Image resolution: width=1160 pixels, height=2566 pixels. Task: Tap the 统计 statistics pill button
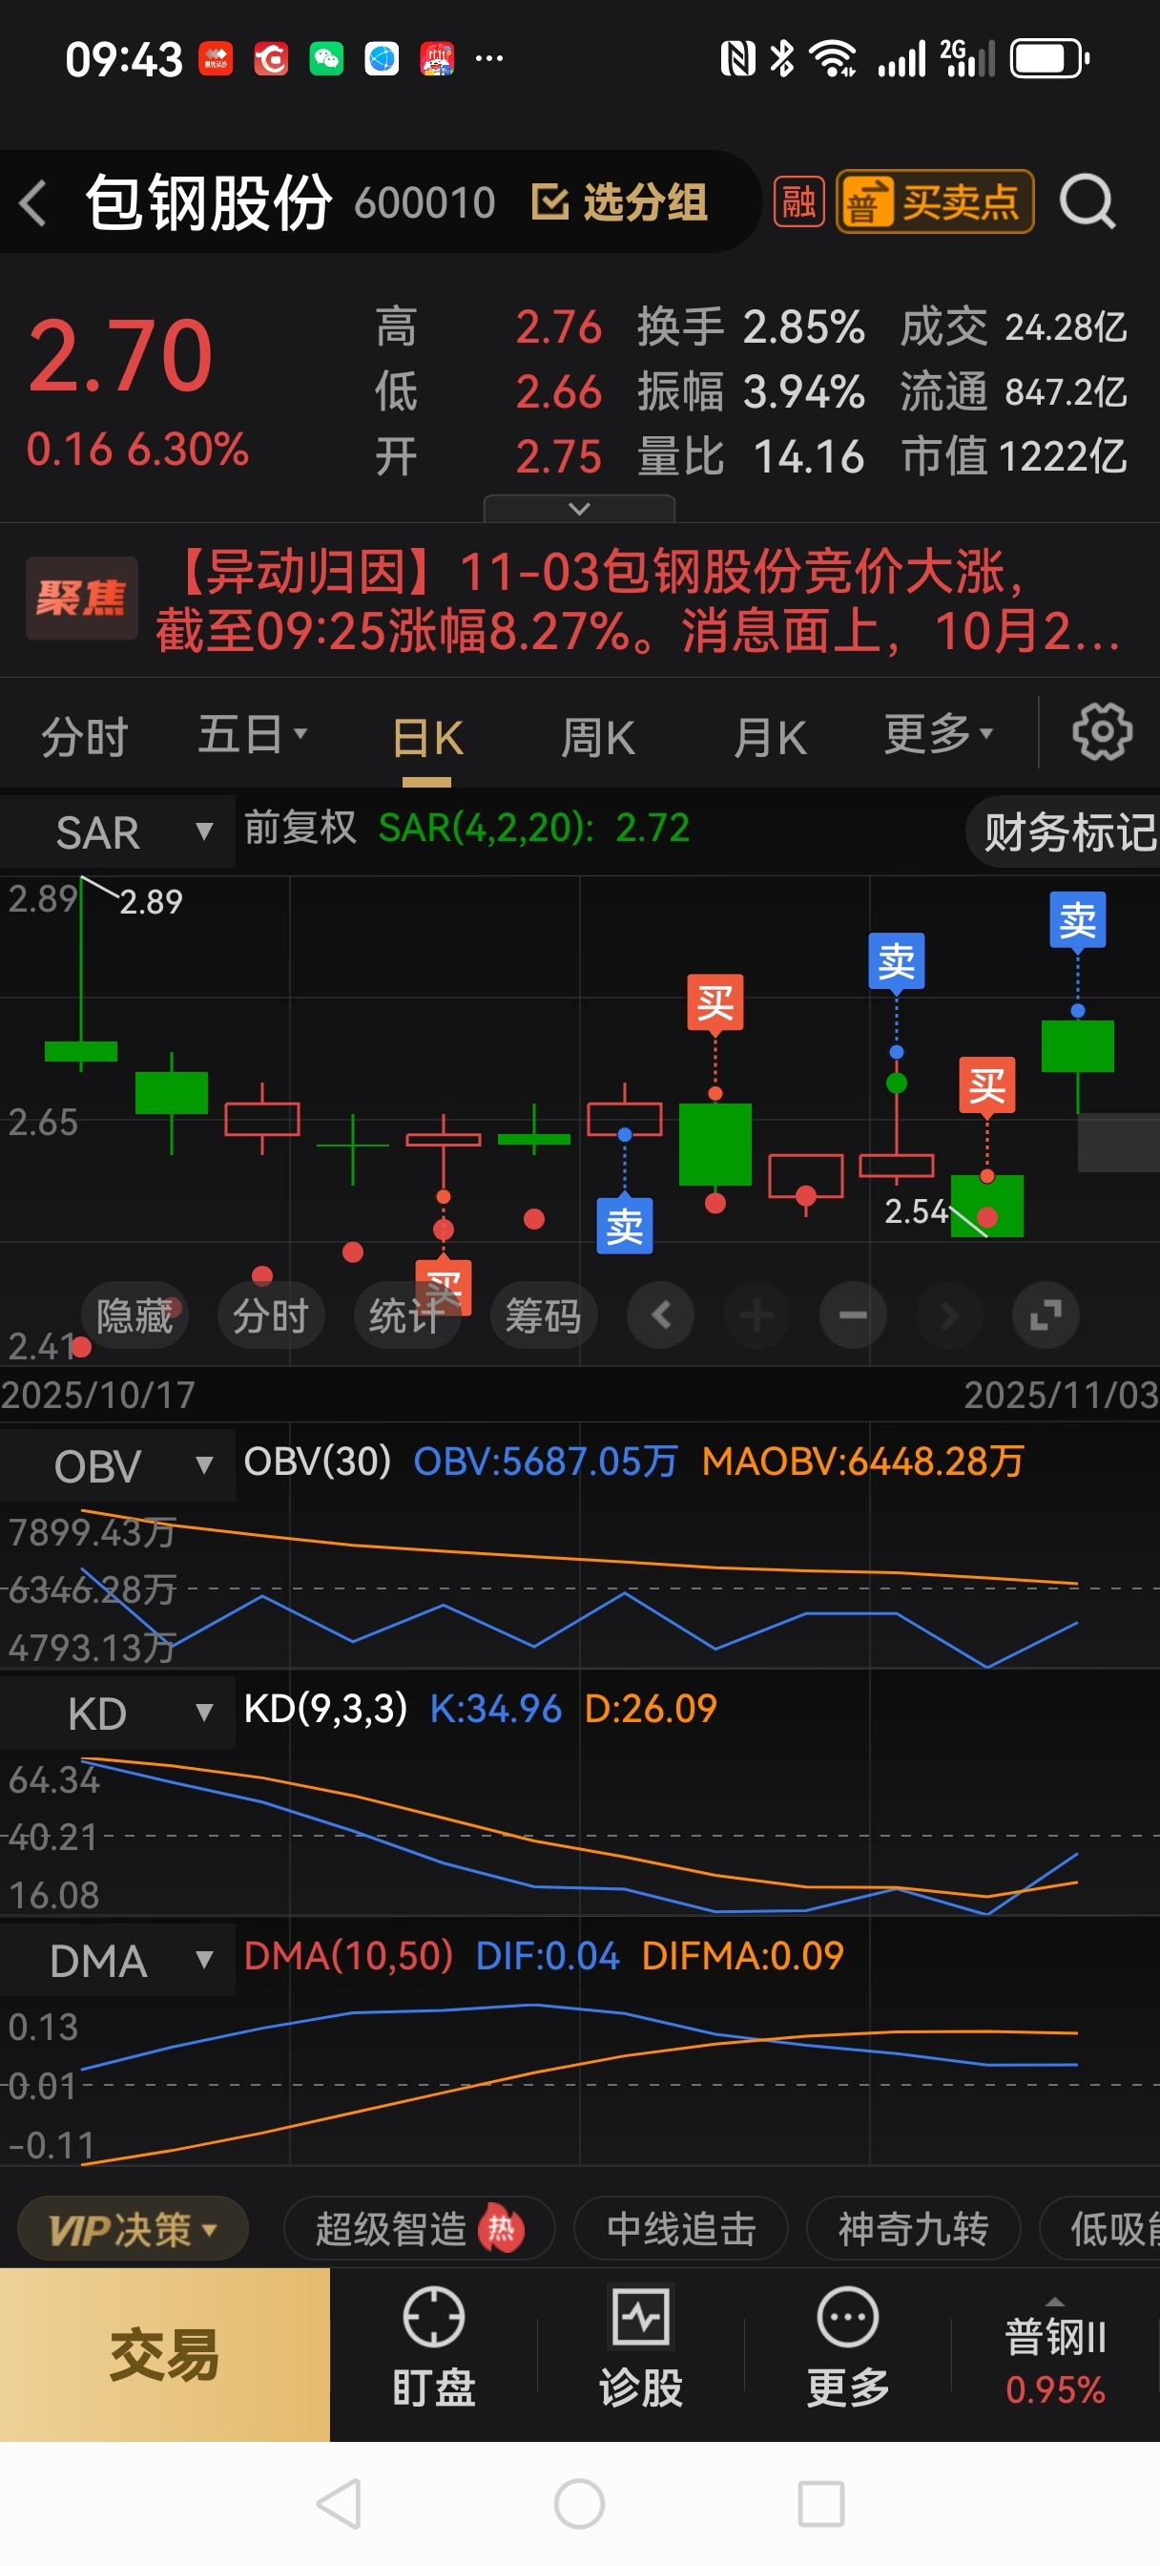(x=407, y=1315)
